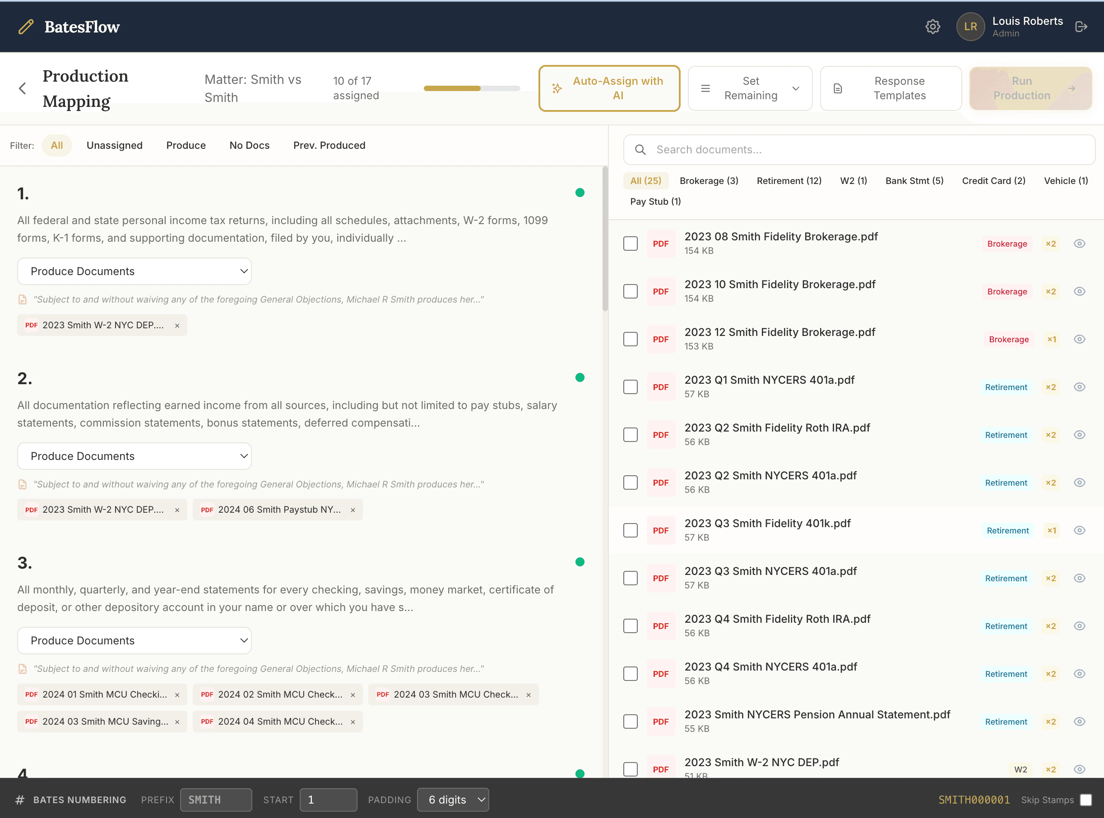Screen dimensions: 1104x818
Task: Click the assignment progress bar near 10 of 17
Action: point(471,88)
